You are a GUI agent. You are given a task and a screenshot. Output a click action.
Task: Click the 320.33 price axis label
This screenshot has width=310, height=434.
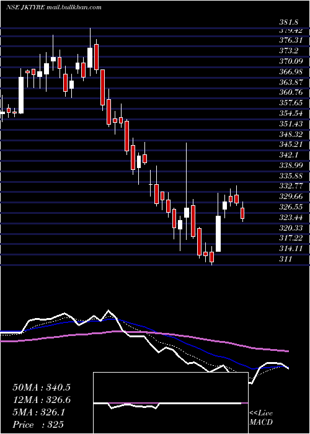pos(291,228)
